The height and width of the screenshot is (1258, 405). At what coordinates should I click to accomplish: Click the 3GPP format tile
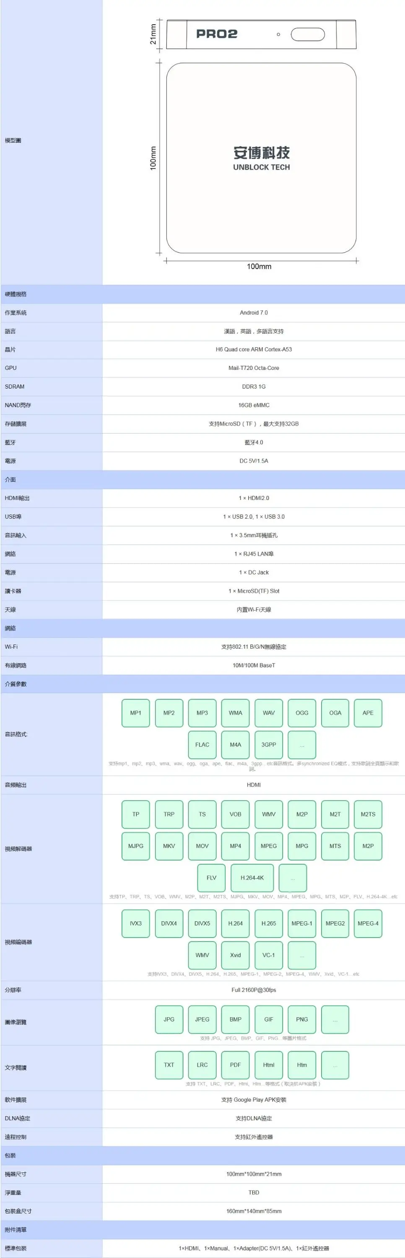268,745
